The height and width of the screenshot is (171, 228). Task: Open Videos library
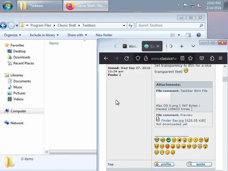point(18,99)
